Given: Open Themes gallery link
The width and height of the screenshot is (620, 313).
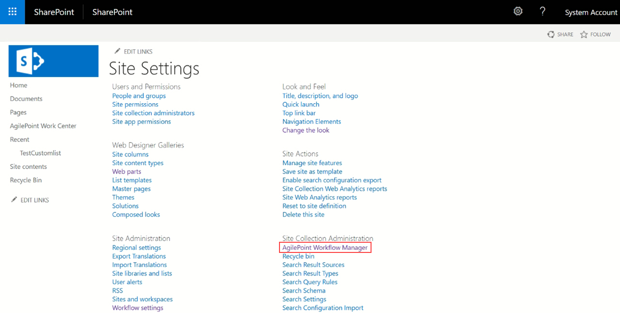Looking at the screenshot, I should pos(123,197).
